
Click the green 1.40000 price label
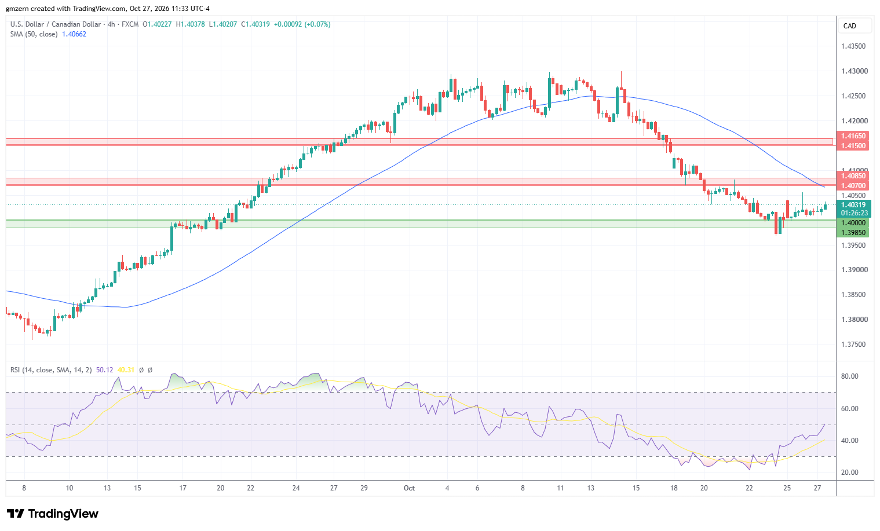pos(853,223)
